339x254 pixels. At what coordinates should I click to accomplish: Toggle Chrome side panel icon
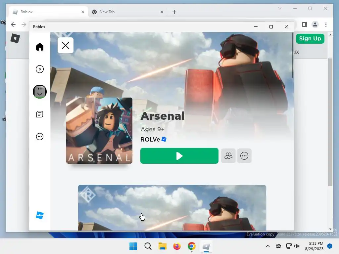(305, 24)
